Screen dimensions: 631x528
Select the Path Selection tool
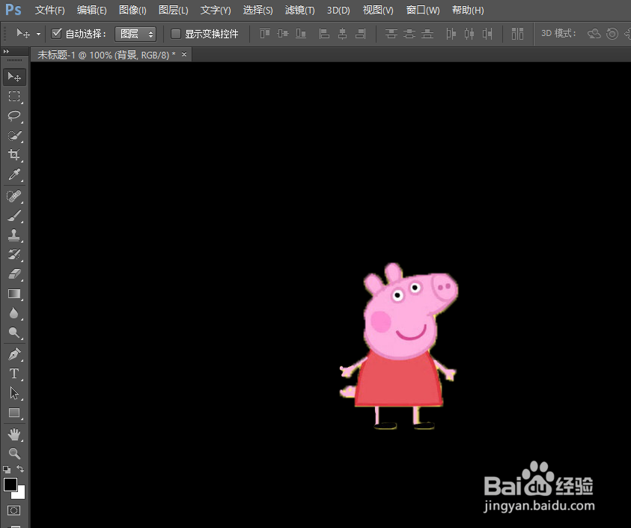click(x=14, y=393)
